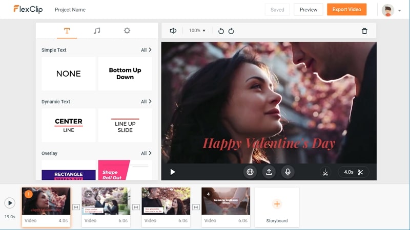Click Happy Valentine's Day text on video
The width and height of the screenshot is (410, 230).
269,144
